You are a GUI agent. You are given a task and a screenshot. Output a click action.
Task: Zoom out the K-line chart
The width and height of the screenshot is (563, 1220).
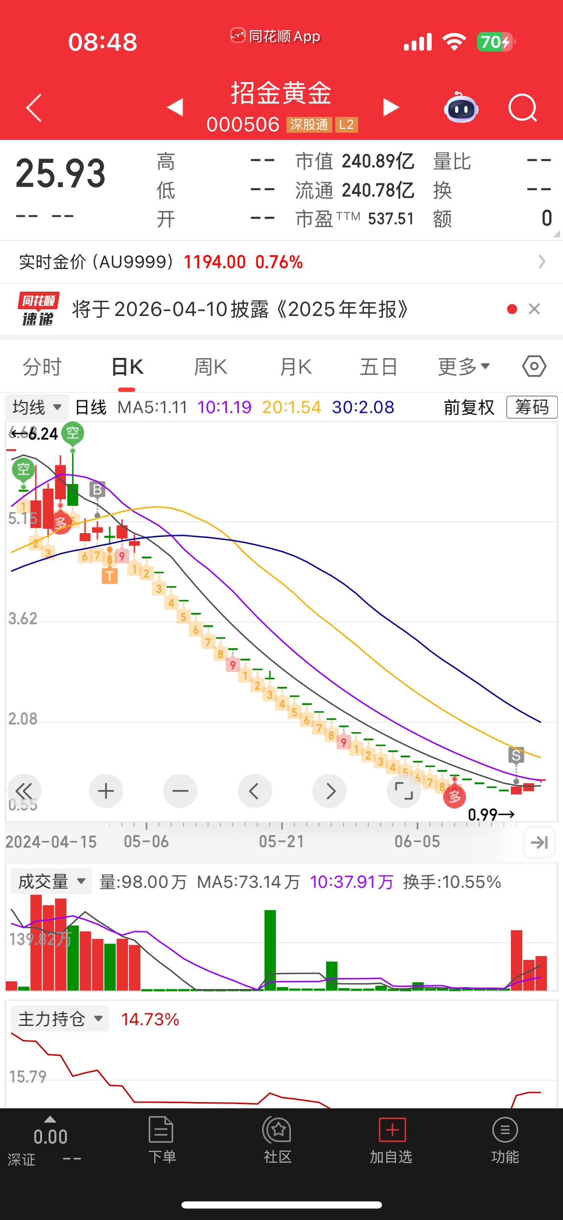(x=181, y=791)
